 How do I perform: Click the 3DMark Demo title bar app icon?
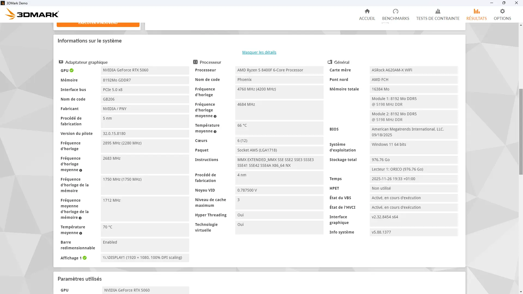tap(3, 3)
